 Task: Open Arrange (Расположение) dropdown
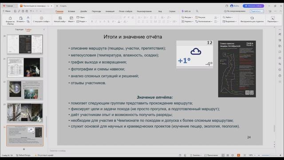204,22
